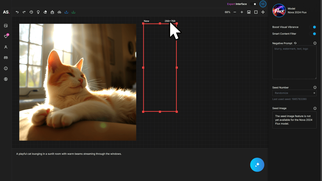The height and width of the screenshot is (181, 322).
Task: Select the eraser tool
Action: tap(45, 12)
